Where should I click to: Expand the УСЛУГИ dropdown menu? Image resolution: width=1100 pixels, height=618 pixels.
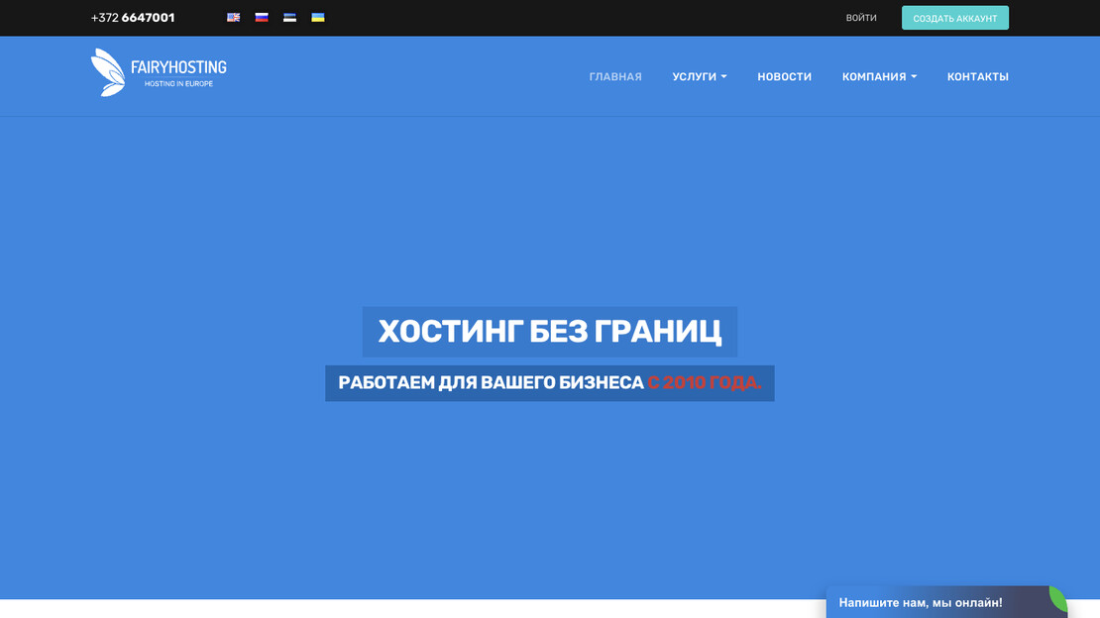(x=699, y=77)
